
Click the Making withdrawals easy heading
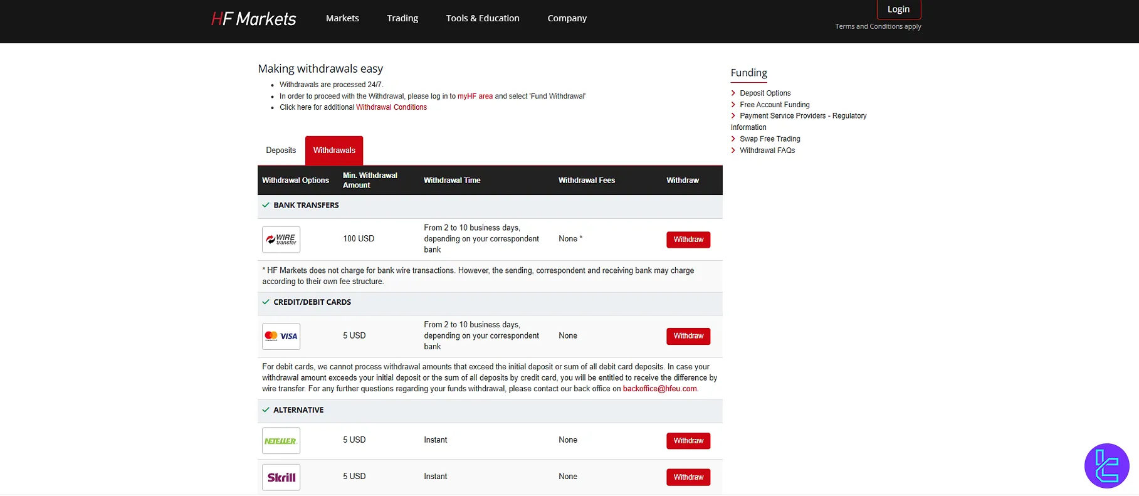[x=320, y=69]
